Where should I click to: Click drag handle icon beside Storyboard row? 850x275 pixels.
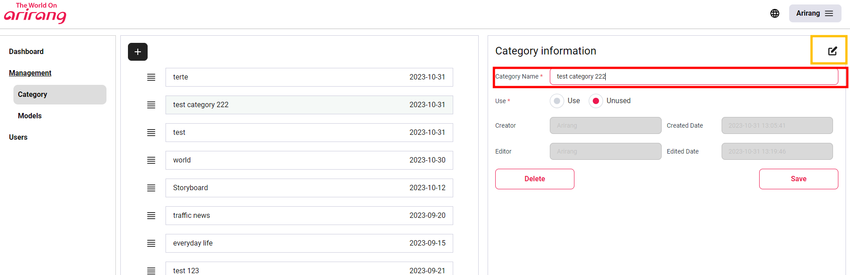click(151, 188)
